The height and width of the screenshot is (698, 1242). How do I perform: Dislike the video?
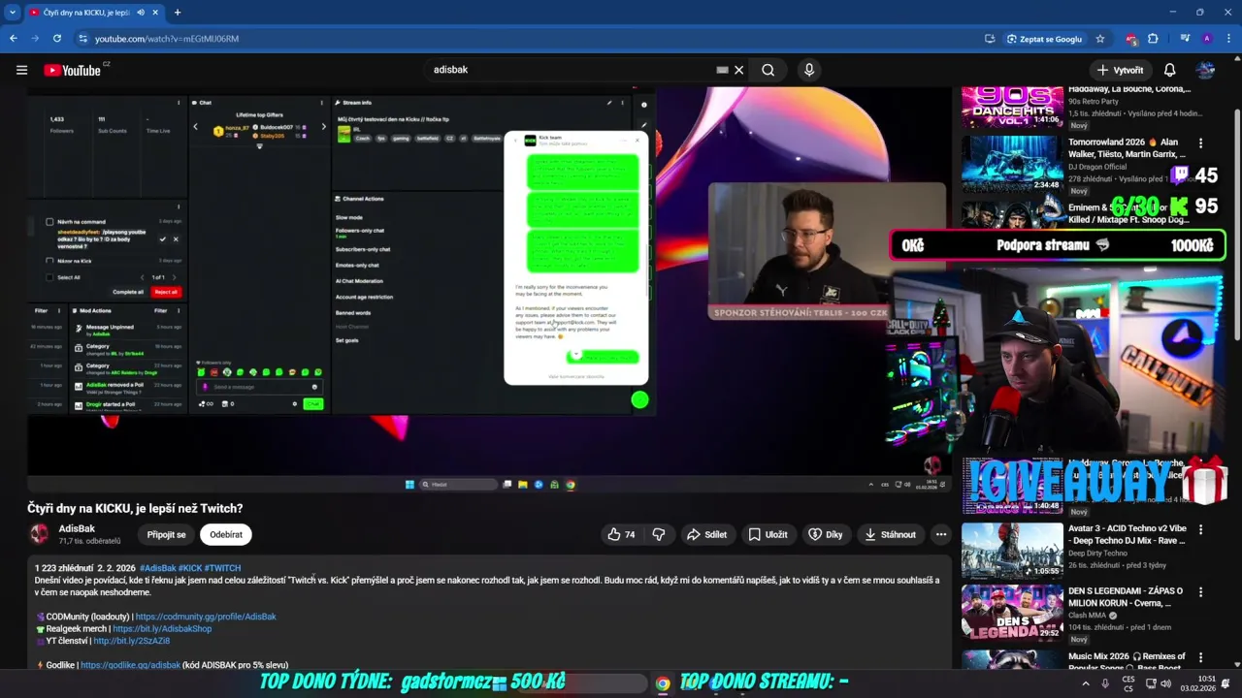pyautogui.click(x=659, y=534)
